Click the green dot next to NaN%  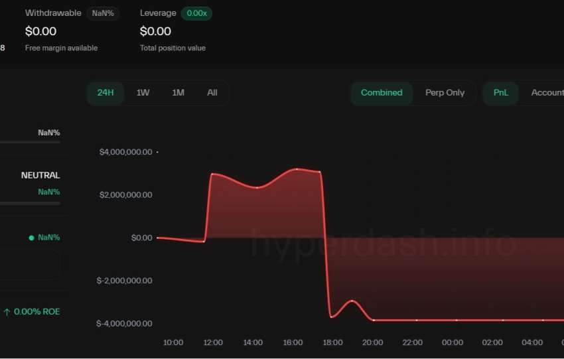click(31, 238)
